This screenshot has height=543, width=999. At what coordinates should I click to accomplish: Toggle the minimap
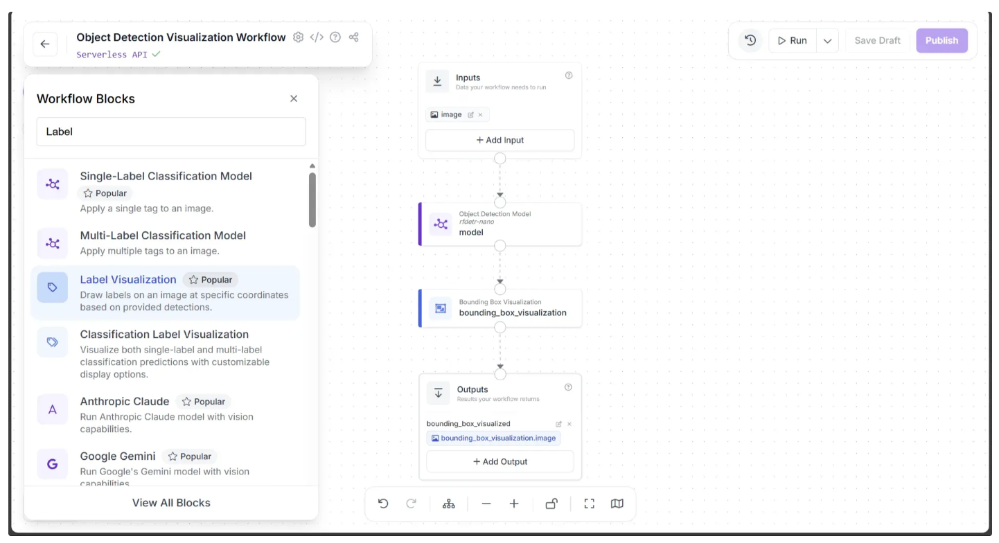[x=617, y=504]
